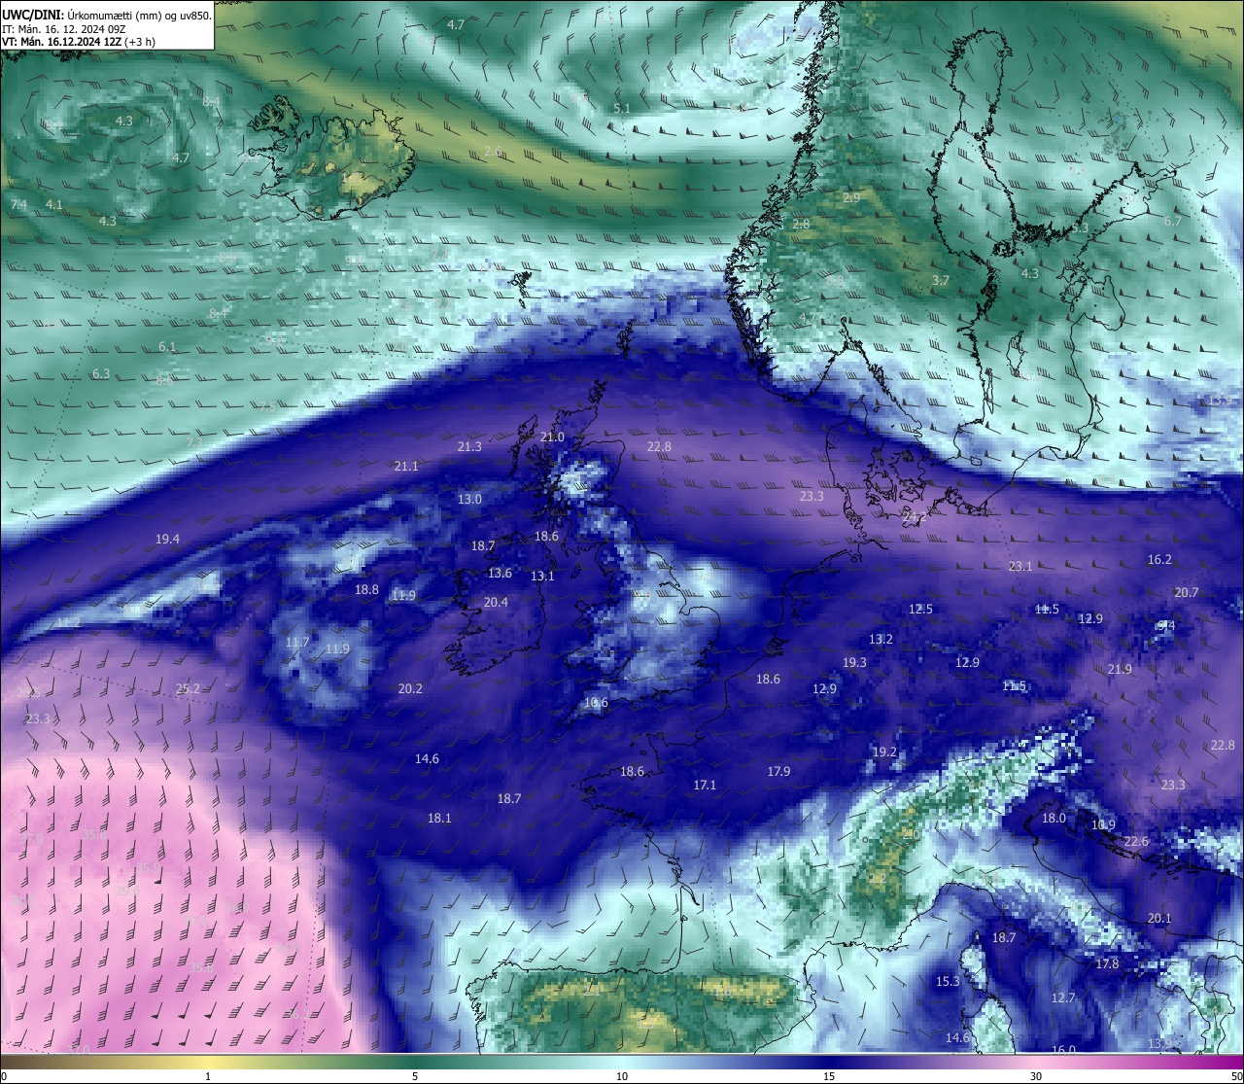Click the 18.0 value on the map
The image size is (1244, 1084).
[1054, 818]
